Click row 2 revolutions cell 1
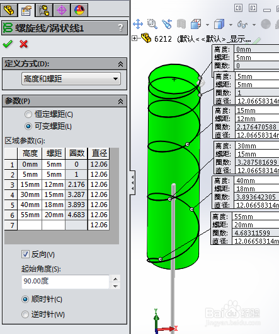The height and width of the screenshot is (334, 279). point(76,174)
